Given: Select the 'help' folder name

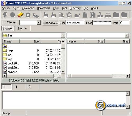Looking at the screenshot, I should 10,51.
